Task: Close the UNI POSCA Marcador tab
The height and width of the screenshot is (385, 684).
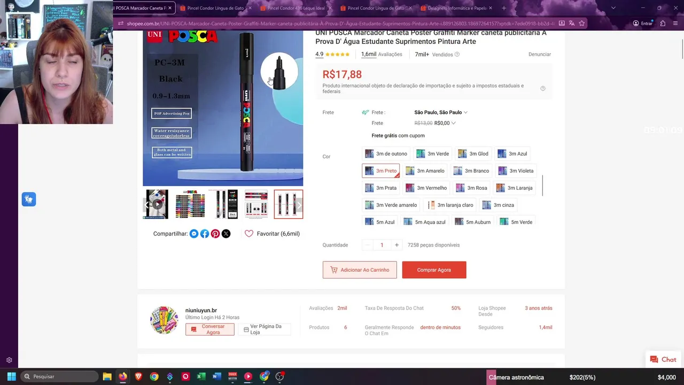Action: coord(170,8)
